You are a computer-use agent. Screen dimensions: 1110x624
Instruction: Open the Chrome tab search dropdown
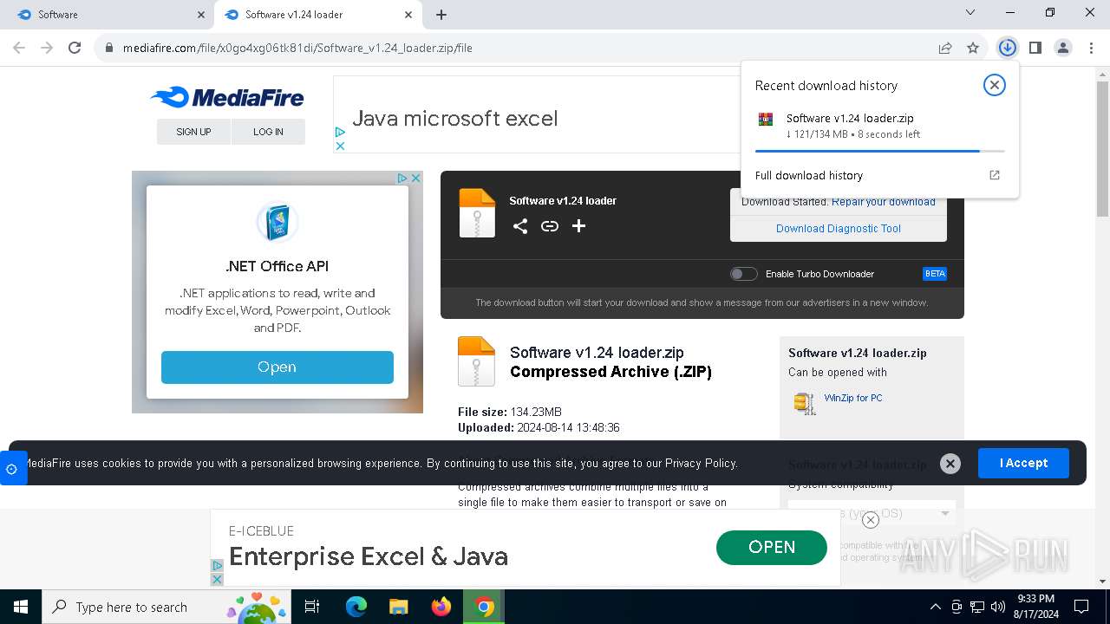pyautogui.click(x=970, y=13)
